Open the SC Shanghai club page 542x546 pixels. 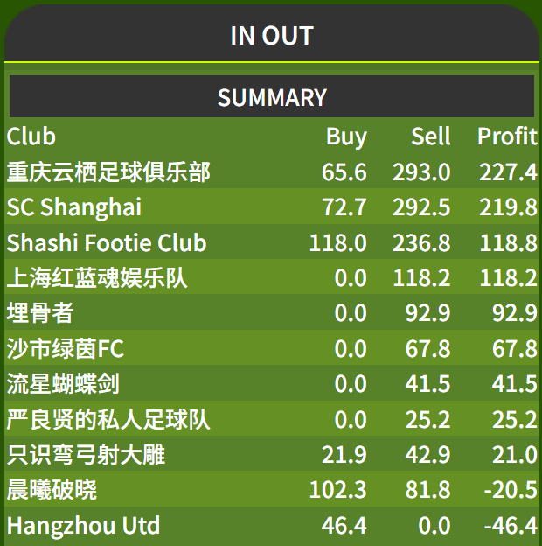(x=74, y=207)
